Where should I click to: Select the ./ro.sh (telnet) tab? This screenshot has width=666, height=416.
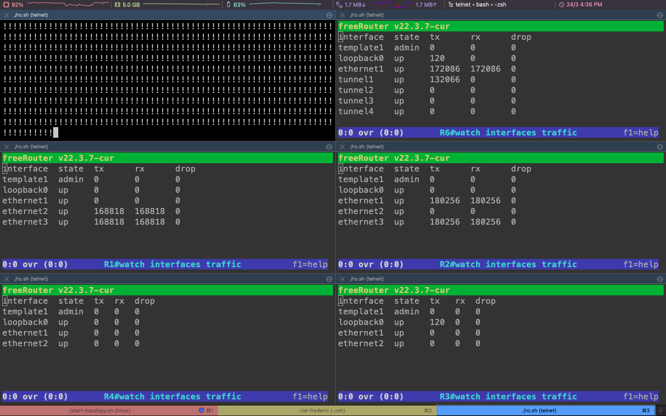(539, 410)
